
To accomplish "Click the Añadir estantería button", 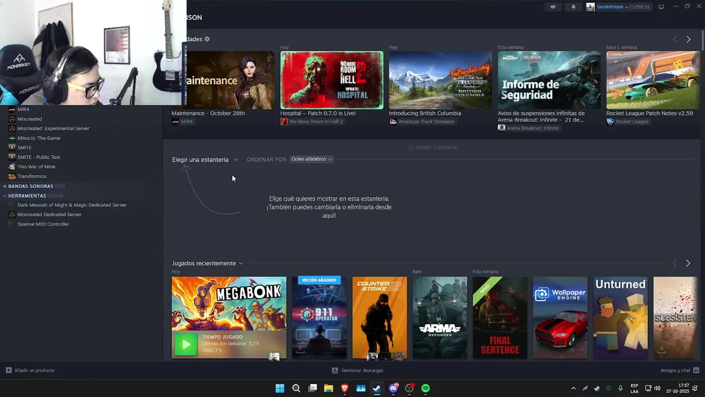I will [x=432, y=147].
